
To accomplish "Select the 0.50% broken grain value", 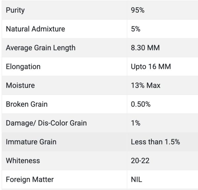I will [141, 104].
